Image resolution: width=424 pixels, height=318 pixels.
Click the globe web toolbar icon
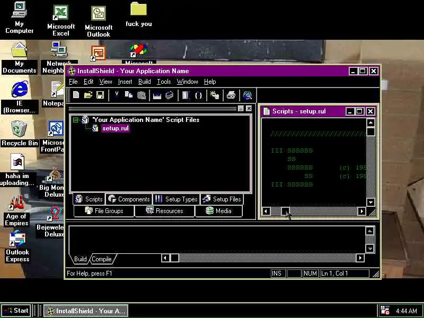247,95
